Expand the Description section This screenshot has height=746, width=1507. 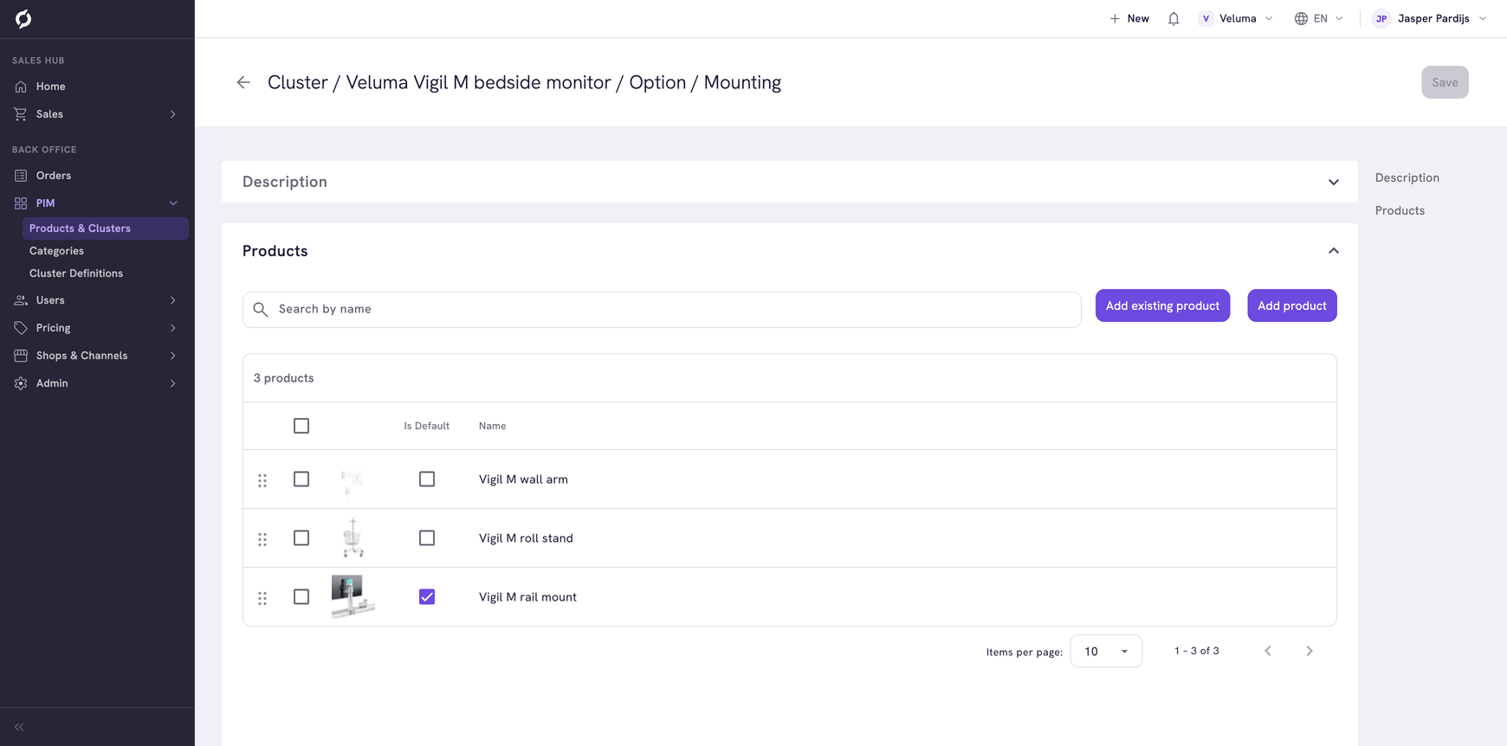pos(1334,183)
